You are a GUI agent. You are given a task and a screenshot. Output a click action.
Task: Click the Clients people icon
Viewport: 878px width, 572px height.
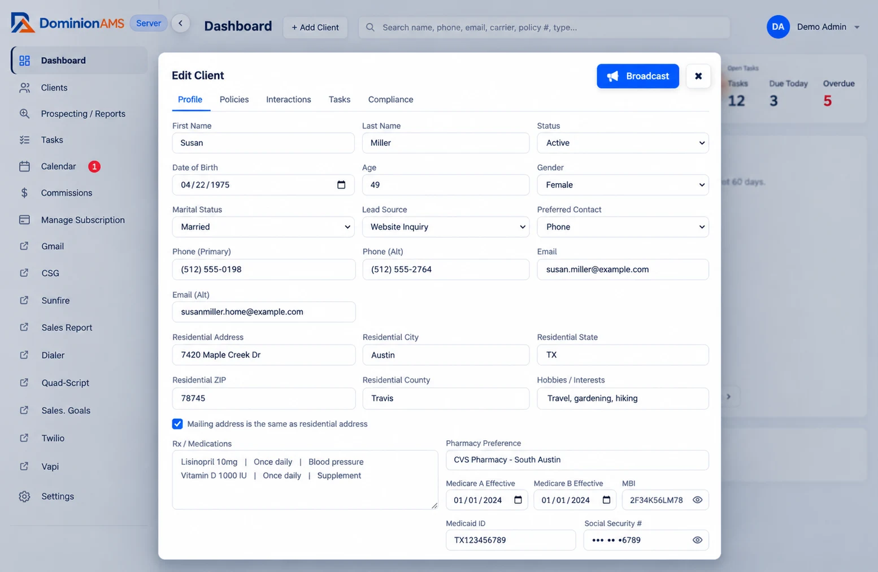[24, 88]
